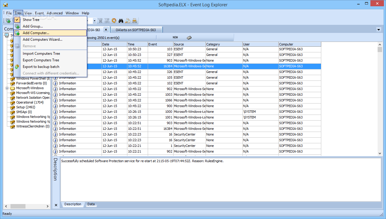The height and width of the screenshot is (219, 386).
Task: Close the active log tab
Action: 106,30
